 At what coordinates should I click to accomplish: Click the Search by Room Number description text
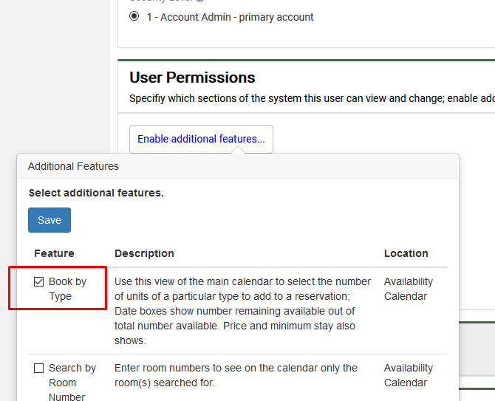(236, 375)
